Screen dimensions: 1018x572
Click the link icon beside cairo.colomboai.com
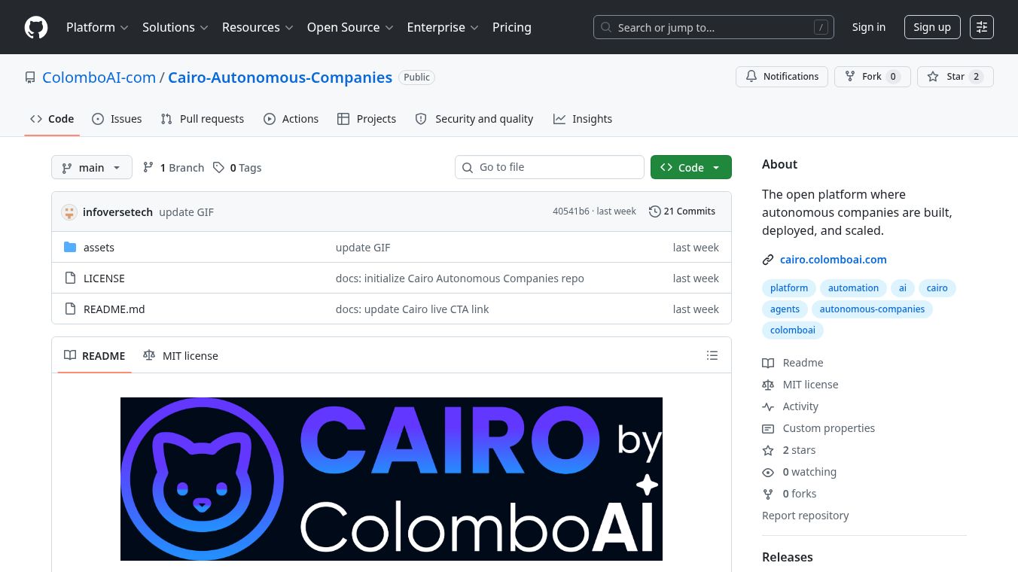click(x=768, y=260)
